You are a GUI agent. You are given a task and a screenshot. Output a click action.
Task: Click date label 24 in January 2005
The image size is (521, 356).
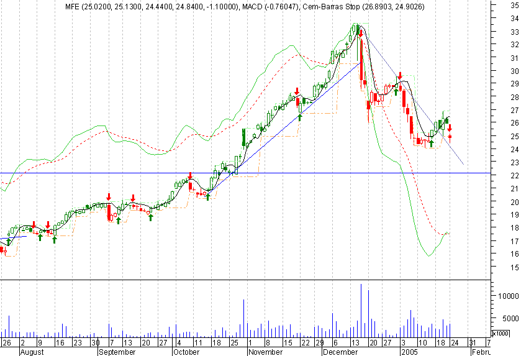pyautogui.click(x=455, y=343)
